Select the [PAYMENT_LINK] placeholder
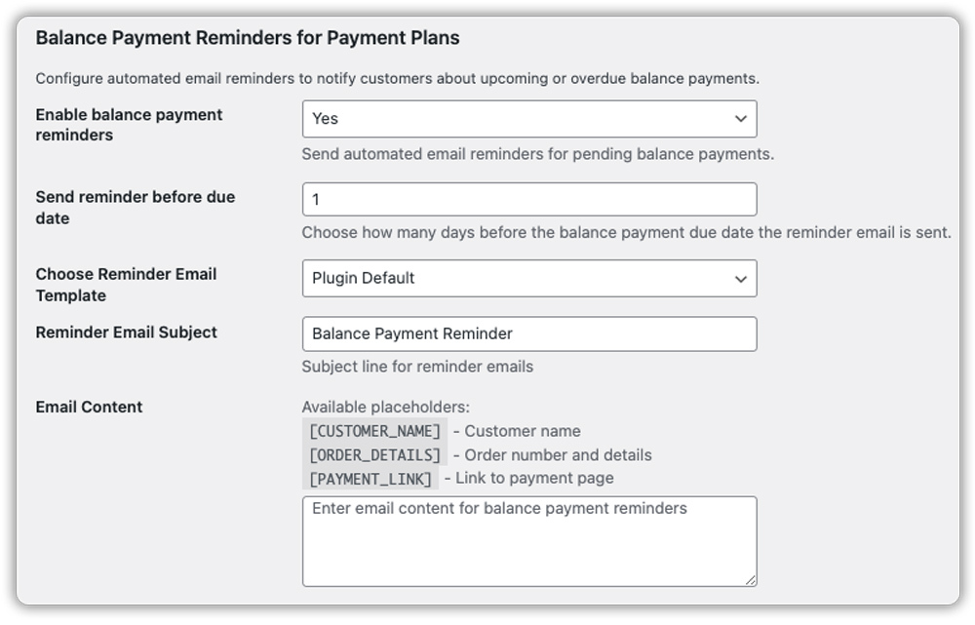 pos(371,478)
